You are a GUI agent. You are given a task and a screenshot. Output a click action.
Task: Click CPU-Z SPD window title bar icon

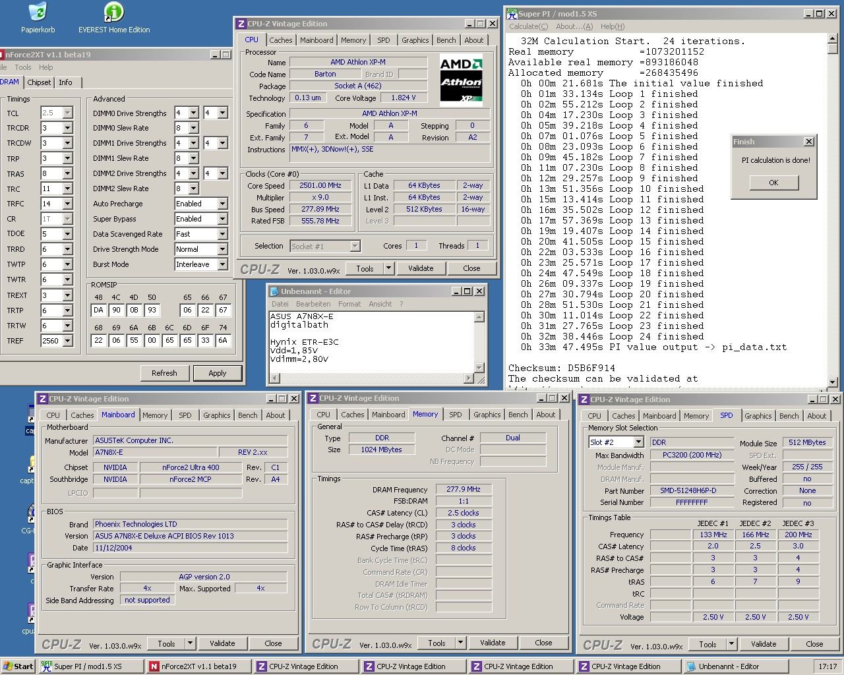pyautogui.click(x=584, y=399)
